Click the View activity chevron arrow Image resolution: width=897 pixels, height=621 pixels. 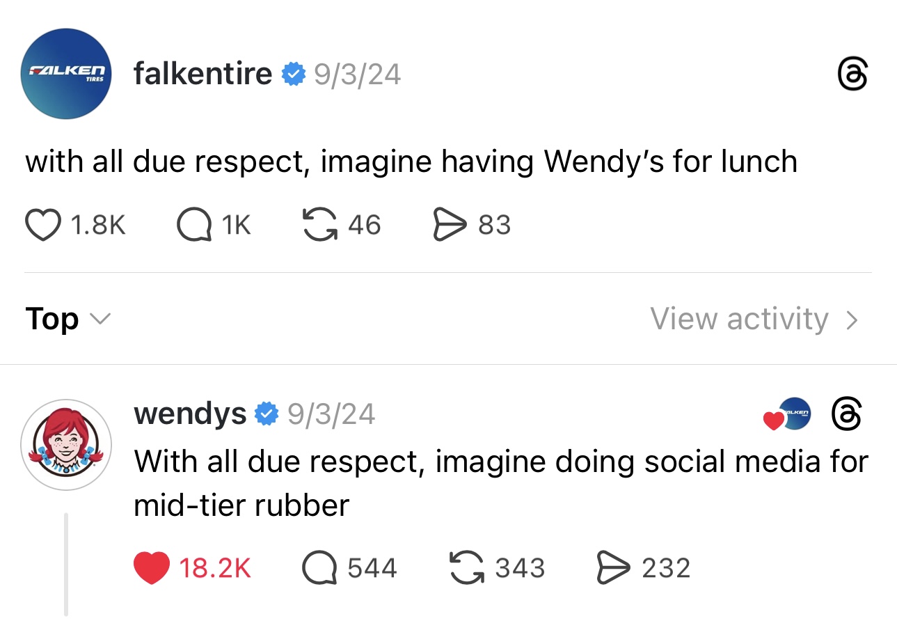(x=852, y=320)
